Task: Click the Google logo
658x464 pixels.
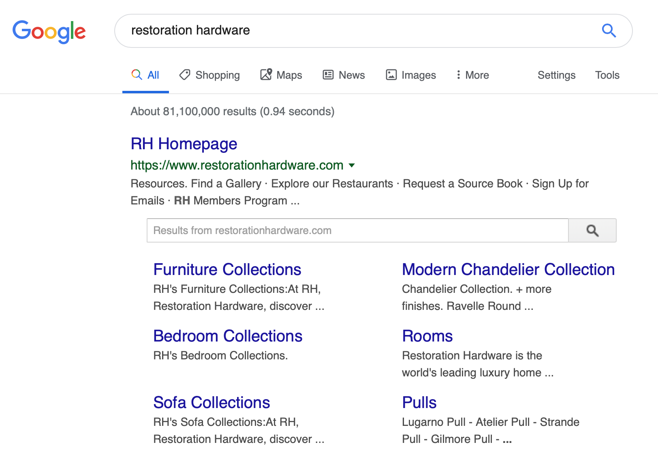Action: [49, 31]
